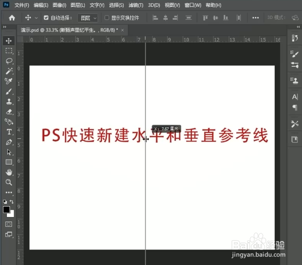Open the 帮助(H) menu

213,5
